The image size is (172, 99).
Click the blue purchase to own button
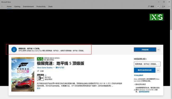(144, 70)
